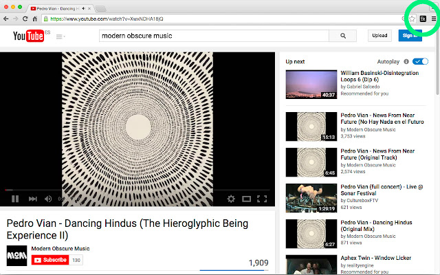Click into the YouTube search field
The height and width of the screenshot is (275, 440).
[214, 36]
